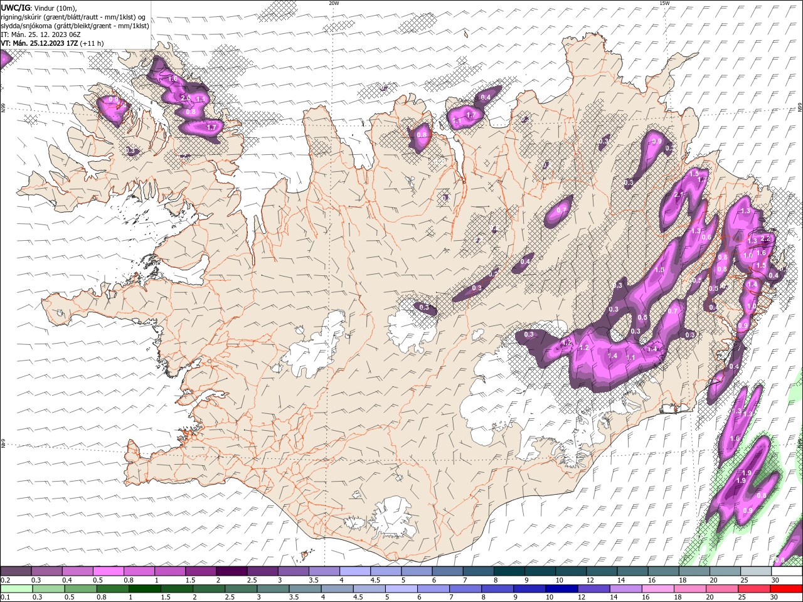Select the light pink 16–18 swatch in lower legend
The height and width of the screenshot is (602, 803).
(x=657, y=589)
